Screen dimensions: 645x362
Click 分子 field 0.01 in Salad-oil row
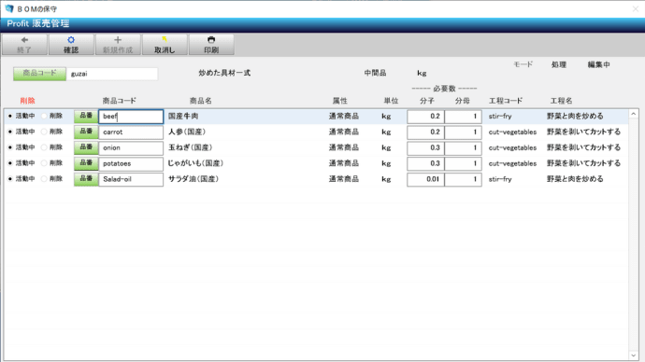(425, 179)
